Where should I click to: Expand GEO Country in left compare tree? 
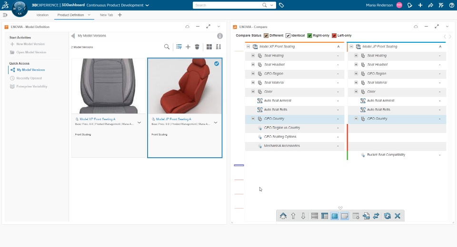(253, 119)
